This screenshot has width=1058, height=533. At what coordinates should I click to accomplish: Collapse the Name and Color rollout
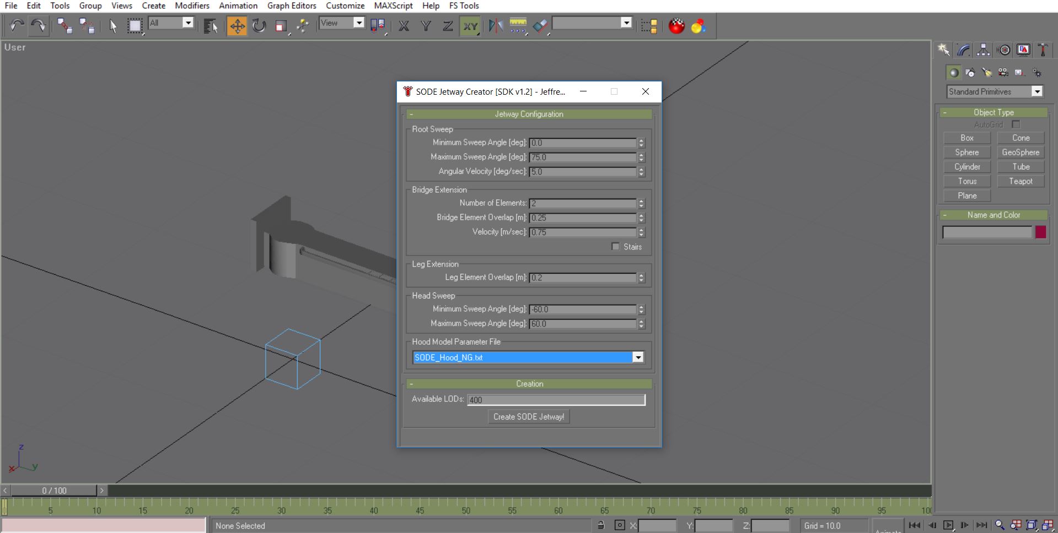tap(993, 215)
